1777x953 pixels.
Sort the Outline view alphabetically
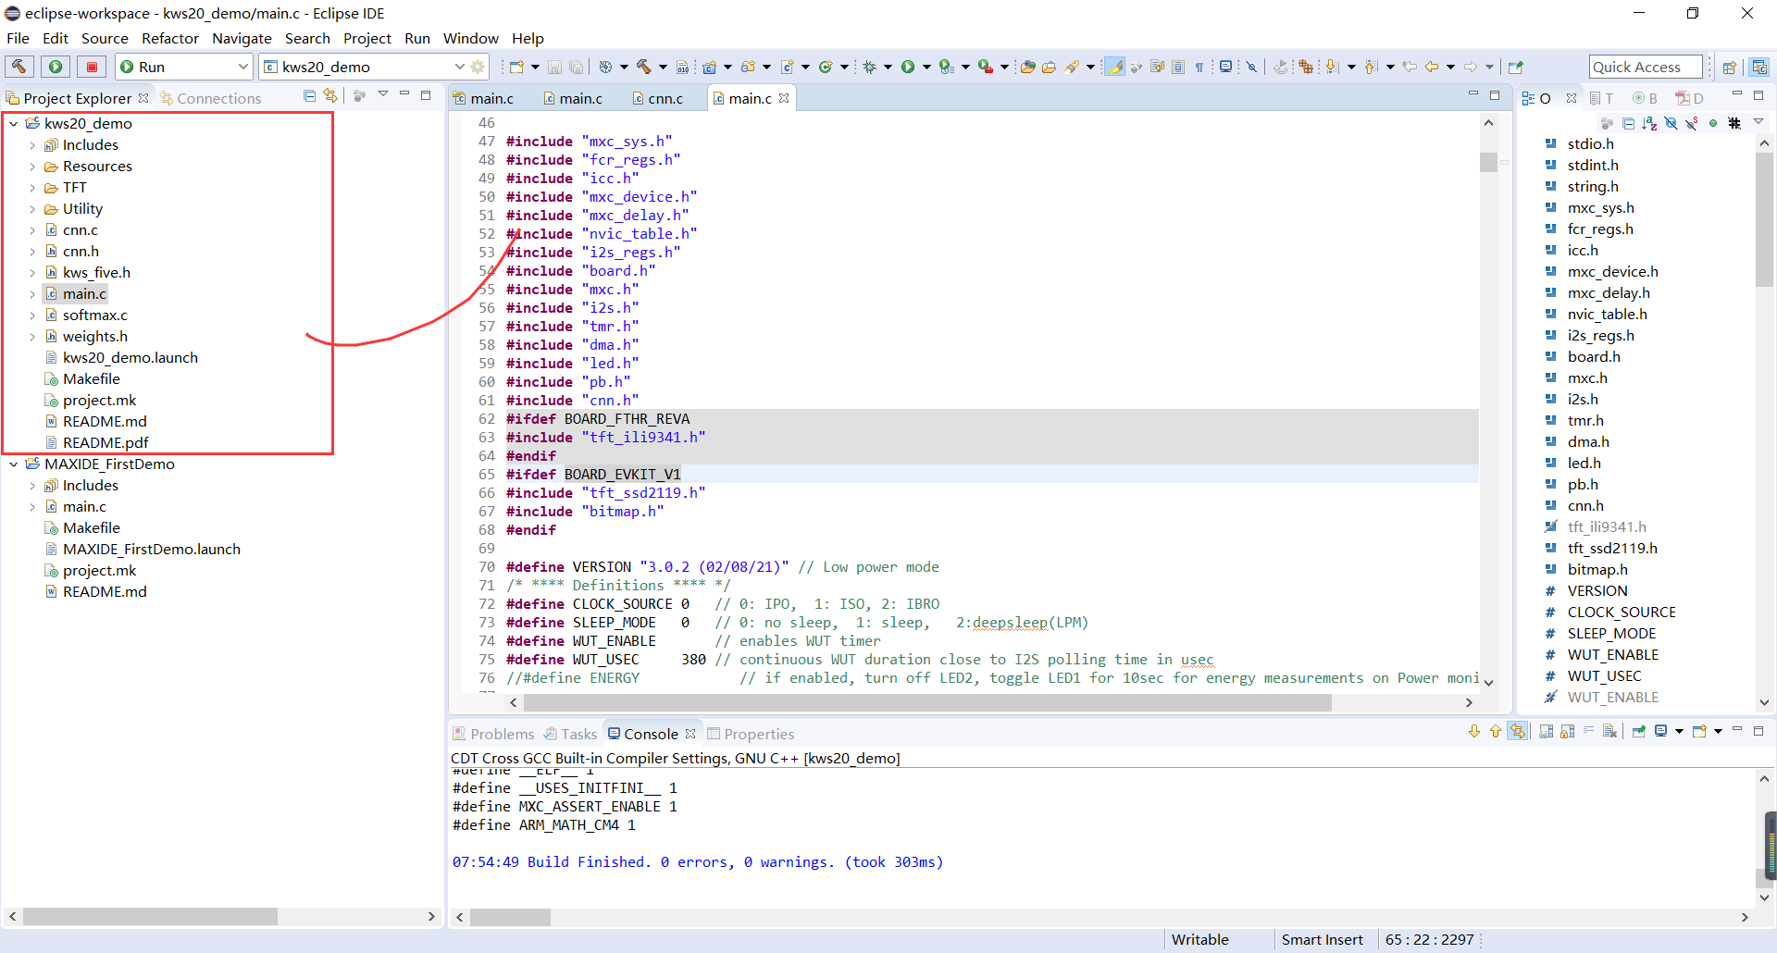[x=1649, y=123]
